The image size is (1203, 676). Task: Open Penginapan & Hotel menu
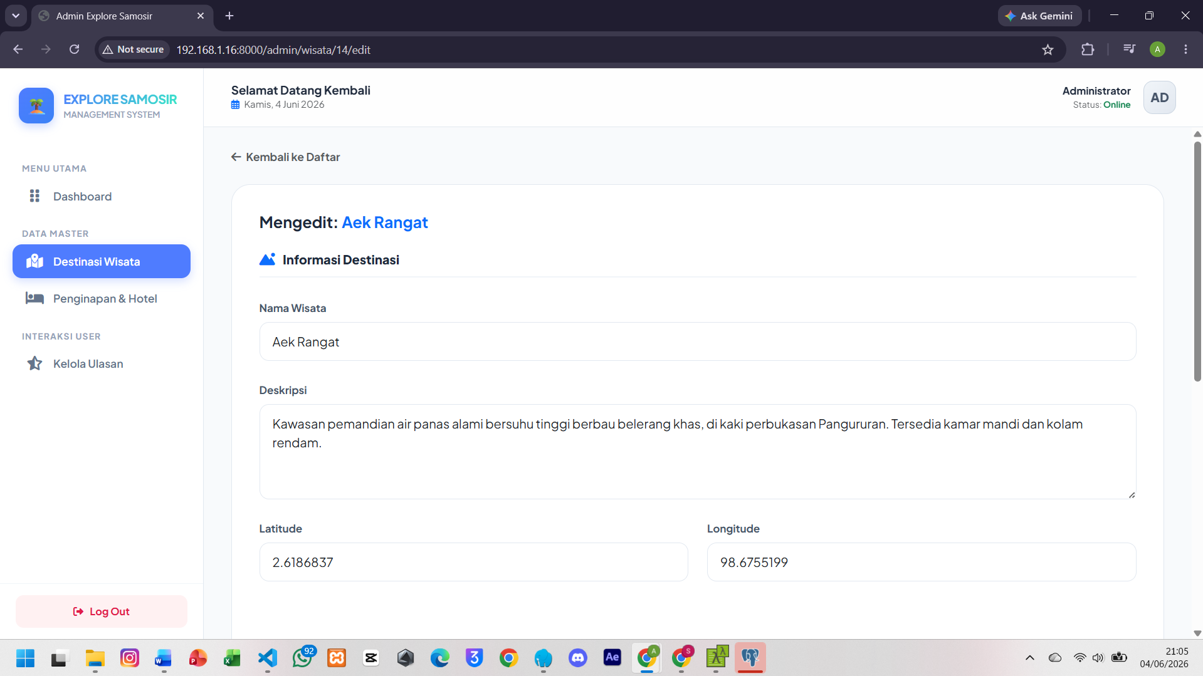[102, 298]
